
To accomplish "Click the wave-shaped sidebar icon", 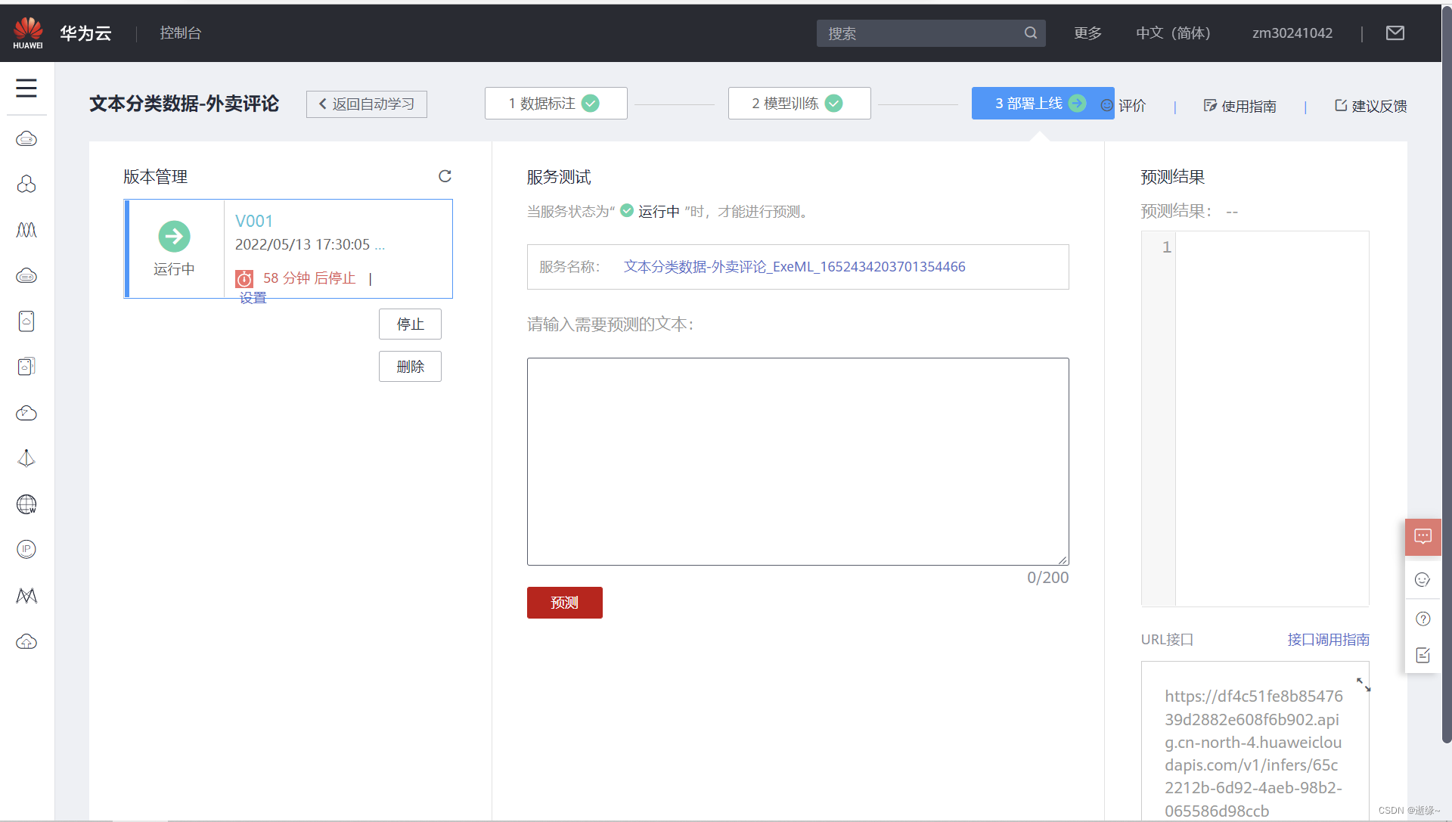I will 26,230.
